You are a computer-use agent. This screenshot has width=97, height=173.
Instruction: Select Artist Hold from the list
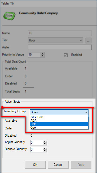pos(59,117)
